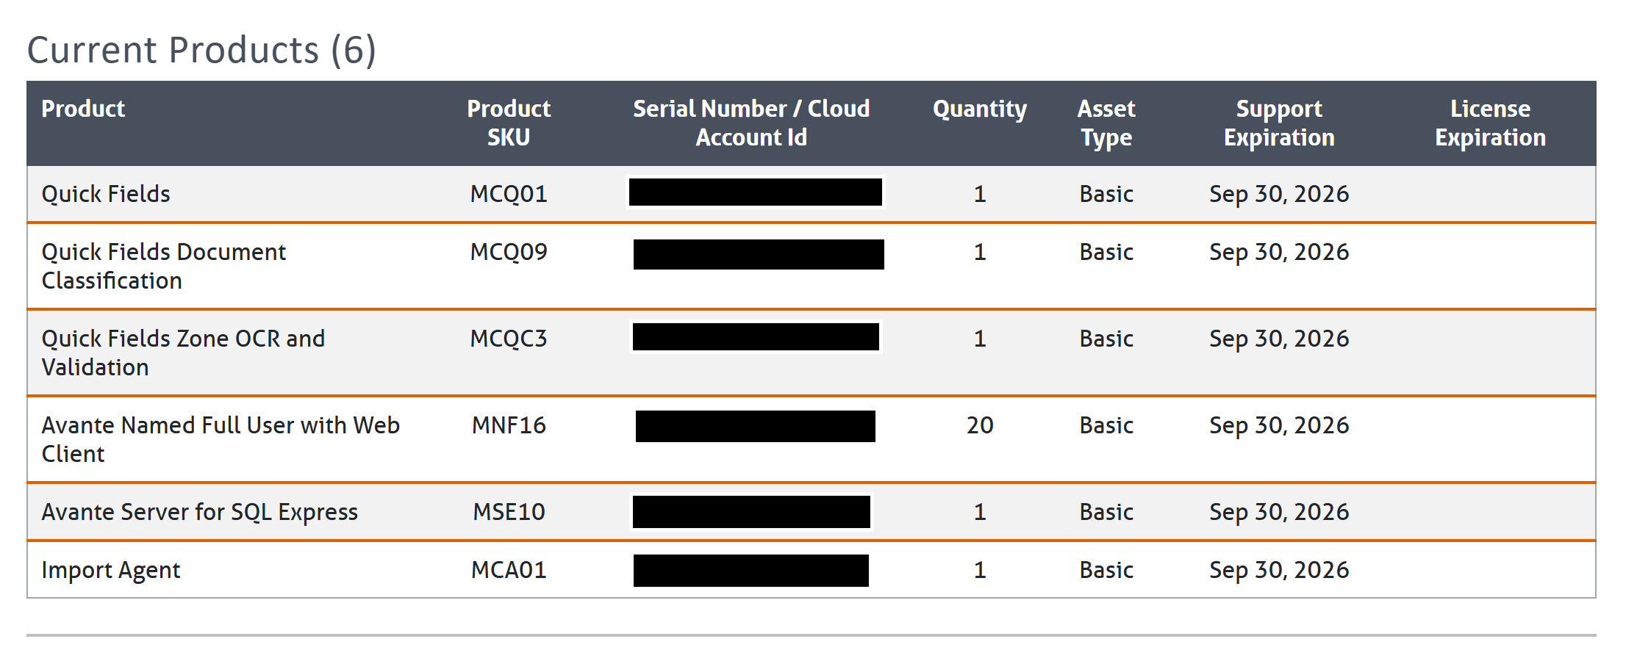Click the MNF16 SKU cell
The image size is (1637, 661).
pyautogui.click(x=509, y=425)
